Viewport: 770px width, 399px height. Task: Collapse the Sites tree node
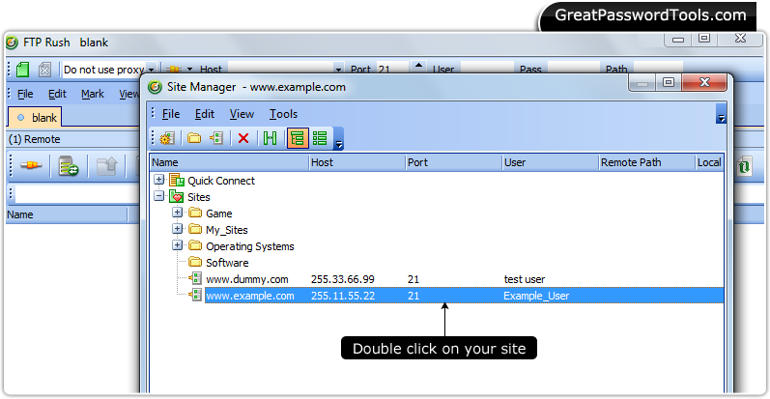pyautogui.click(x=158, y=196)
